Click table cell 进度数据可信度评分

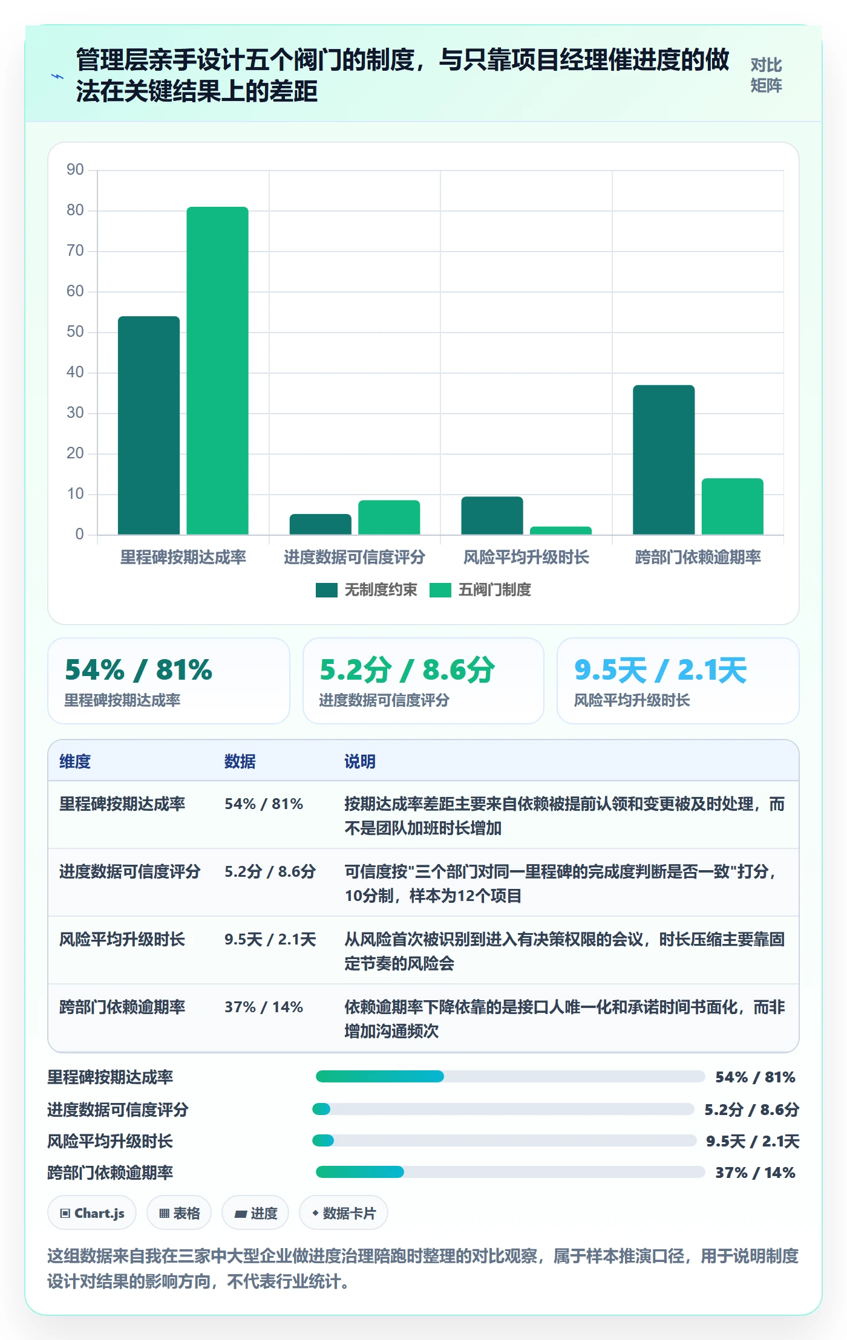tap(130, 871)
